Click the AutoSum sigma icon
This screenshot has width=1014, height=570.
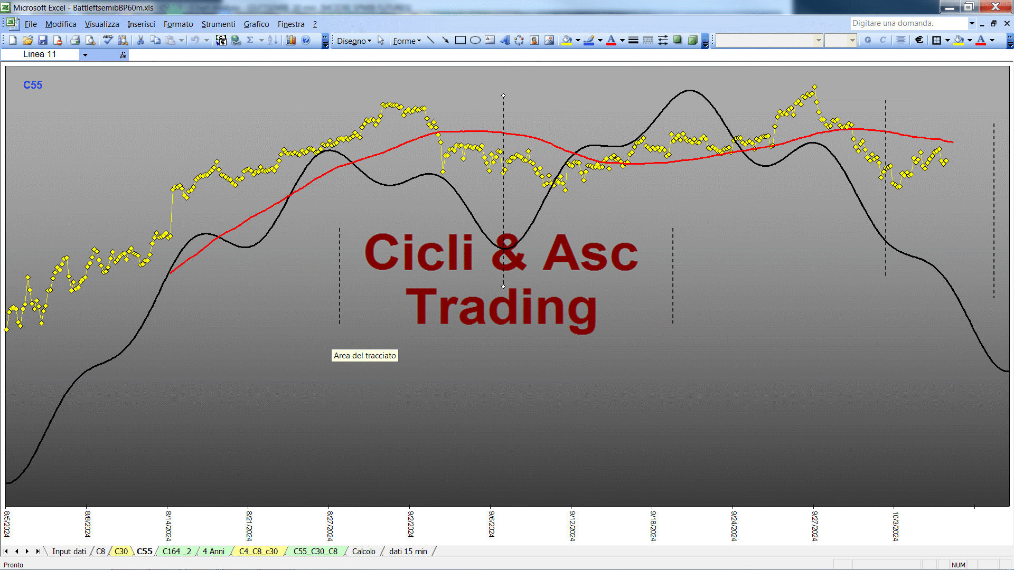(250, 41)
